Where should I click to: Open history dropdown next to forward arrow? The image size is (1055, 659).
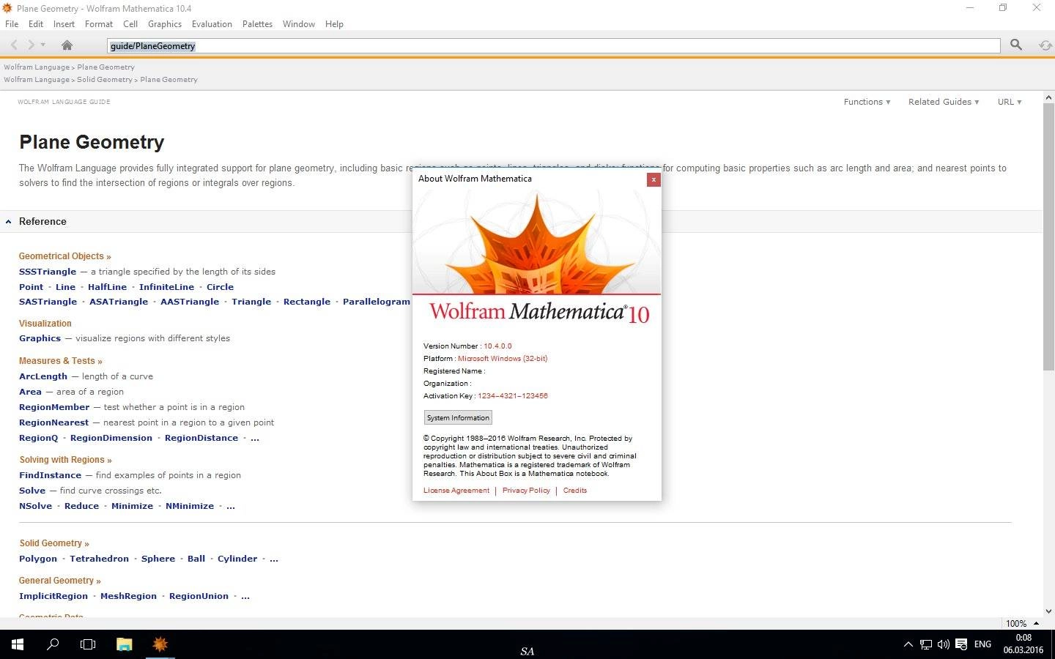(x=43, y=45)
